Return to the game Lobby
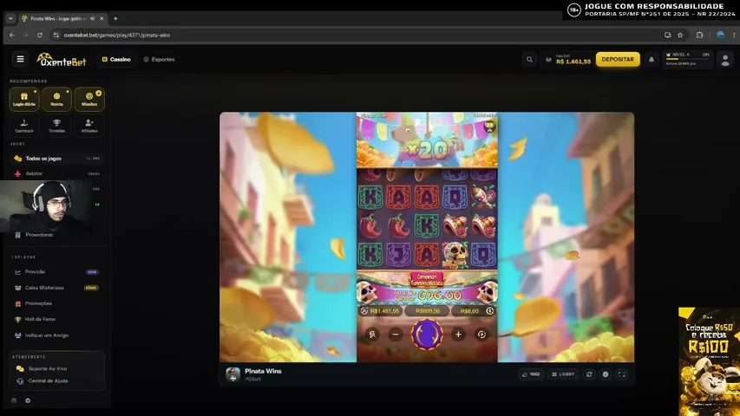The image size is (740, 416). (563, 374)
